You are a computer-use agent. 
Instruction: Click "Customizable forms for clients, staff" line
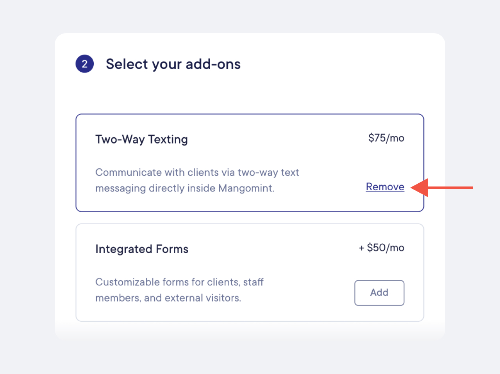click(x=179, y=282)
